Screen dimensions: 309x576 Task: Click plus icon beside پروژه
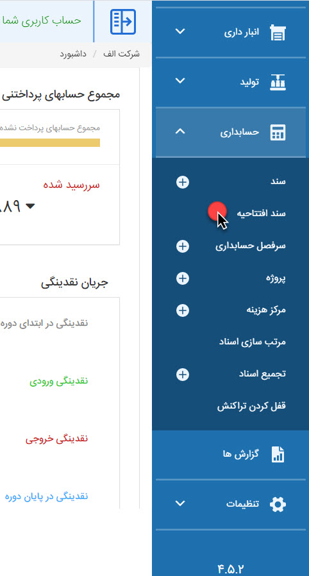point(183,278)
